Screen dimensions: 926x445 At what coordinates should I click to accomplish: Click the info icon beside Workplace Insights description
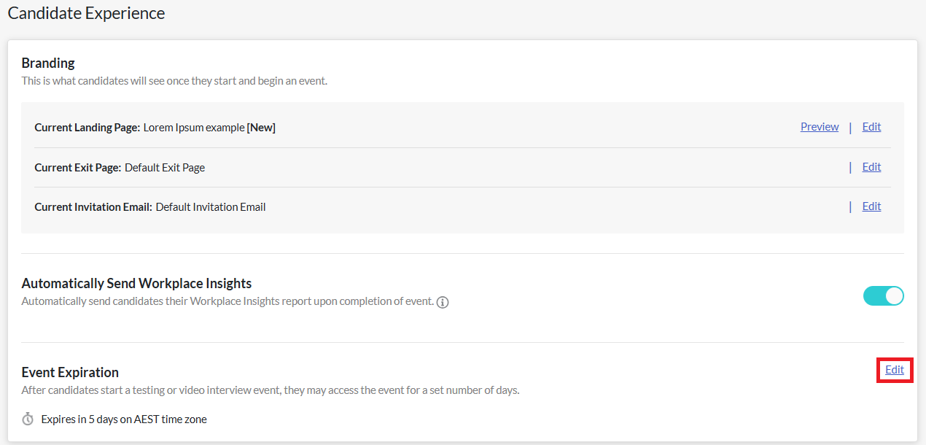point(443,302)
